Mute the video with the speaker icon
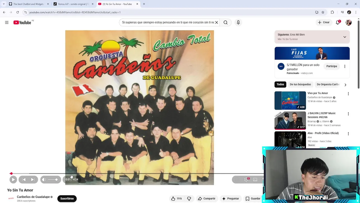 point(44,180)
